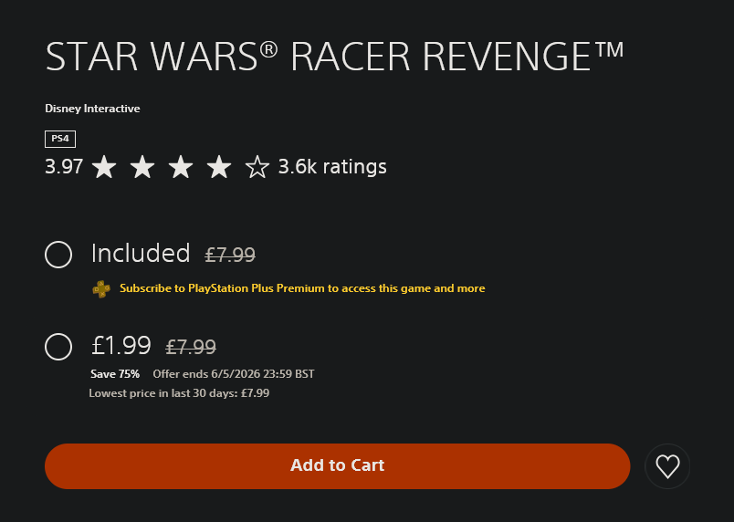734x522 pixels.
Task: Click the PS4 platform badge
Action: pyautogui.click(x=60, y=139)
